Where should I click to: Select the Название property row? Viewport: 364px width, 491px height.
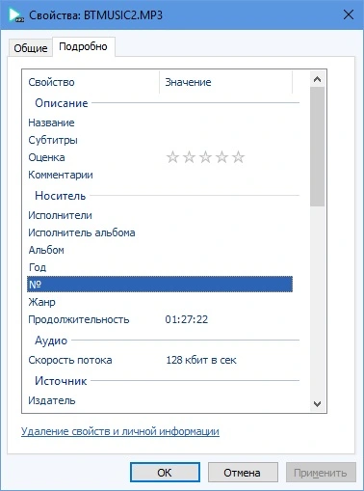160,123
